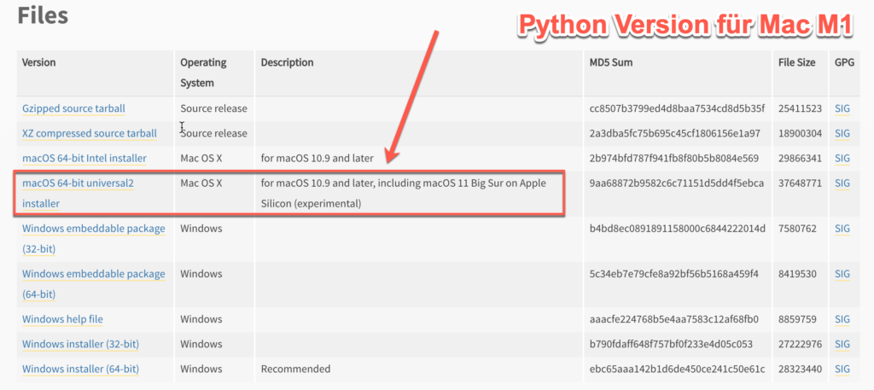
Task: Click the 'Recommended' description text
Action: pyautogui.click(x=295, y=369)
